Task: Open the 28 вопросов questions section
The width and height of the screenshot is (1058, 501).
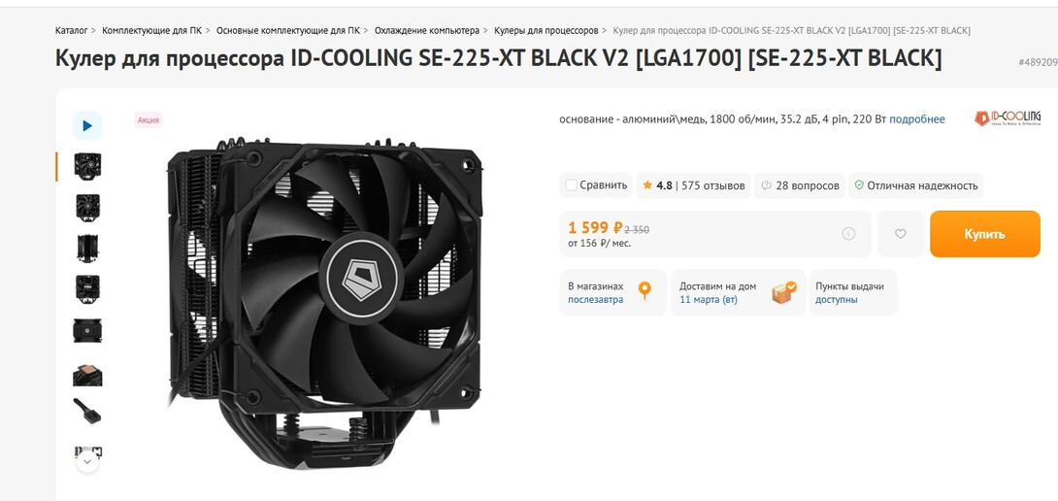Action: click(x=800, y=185)
